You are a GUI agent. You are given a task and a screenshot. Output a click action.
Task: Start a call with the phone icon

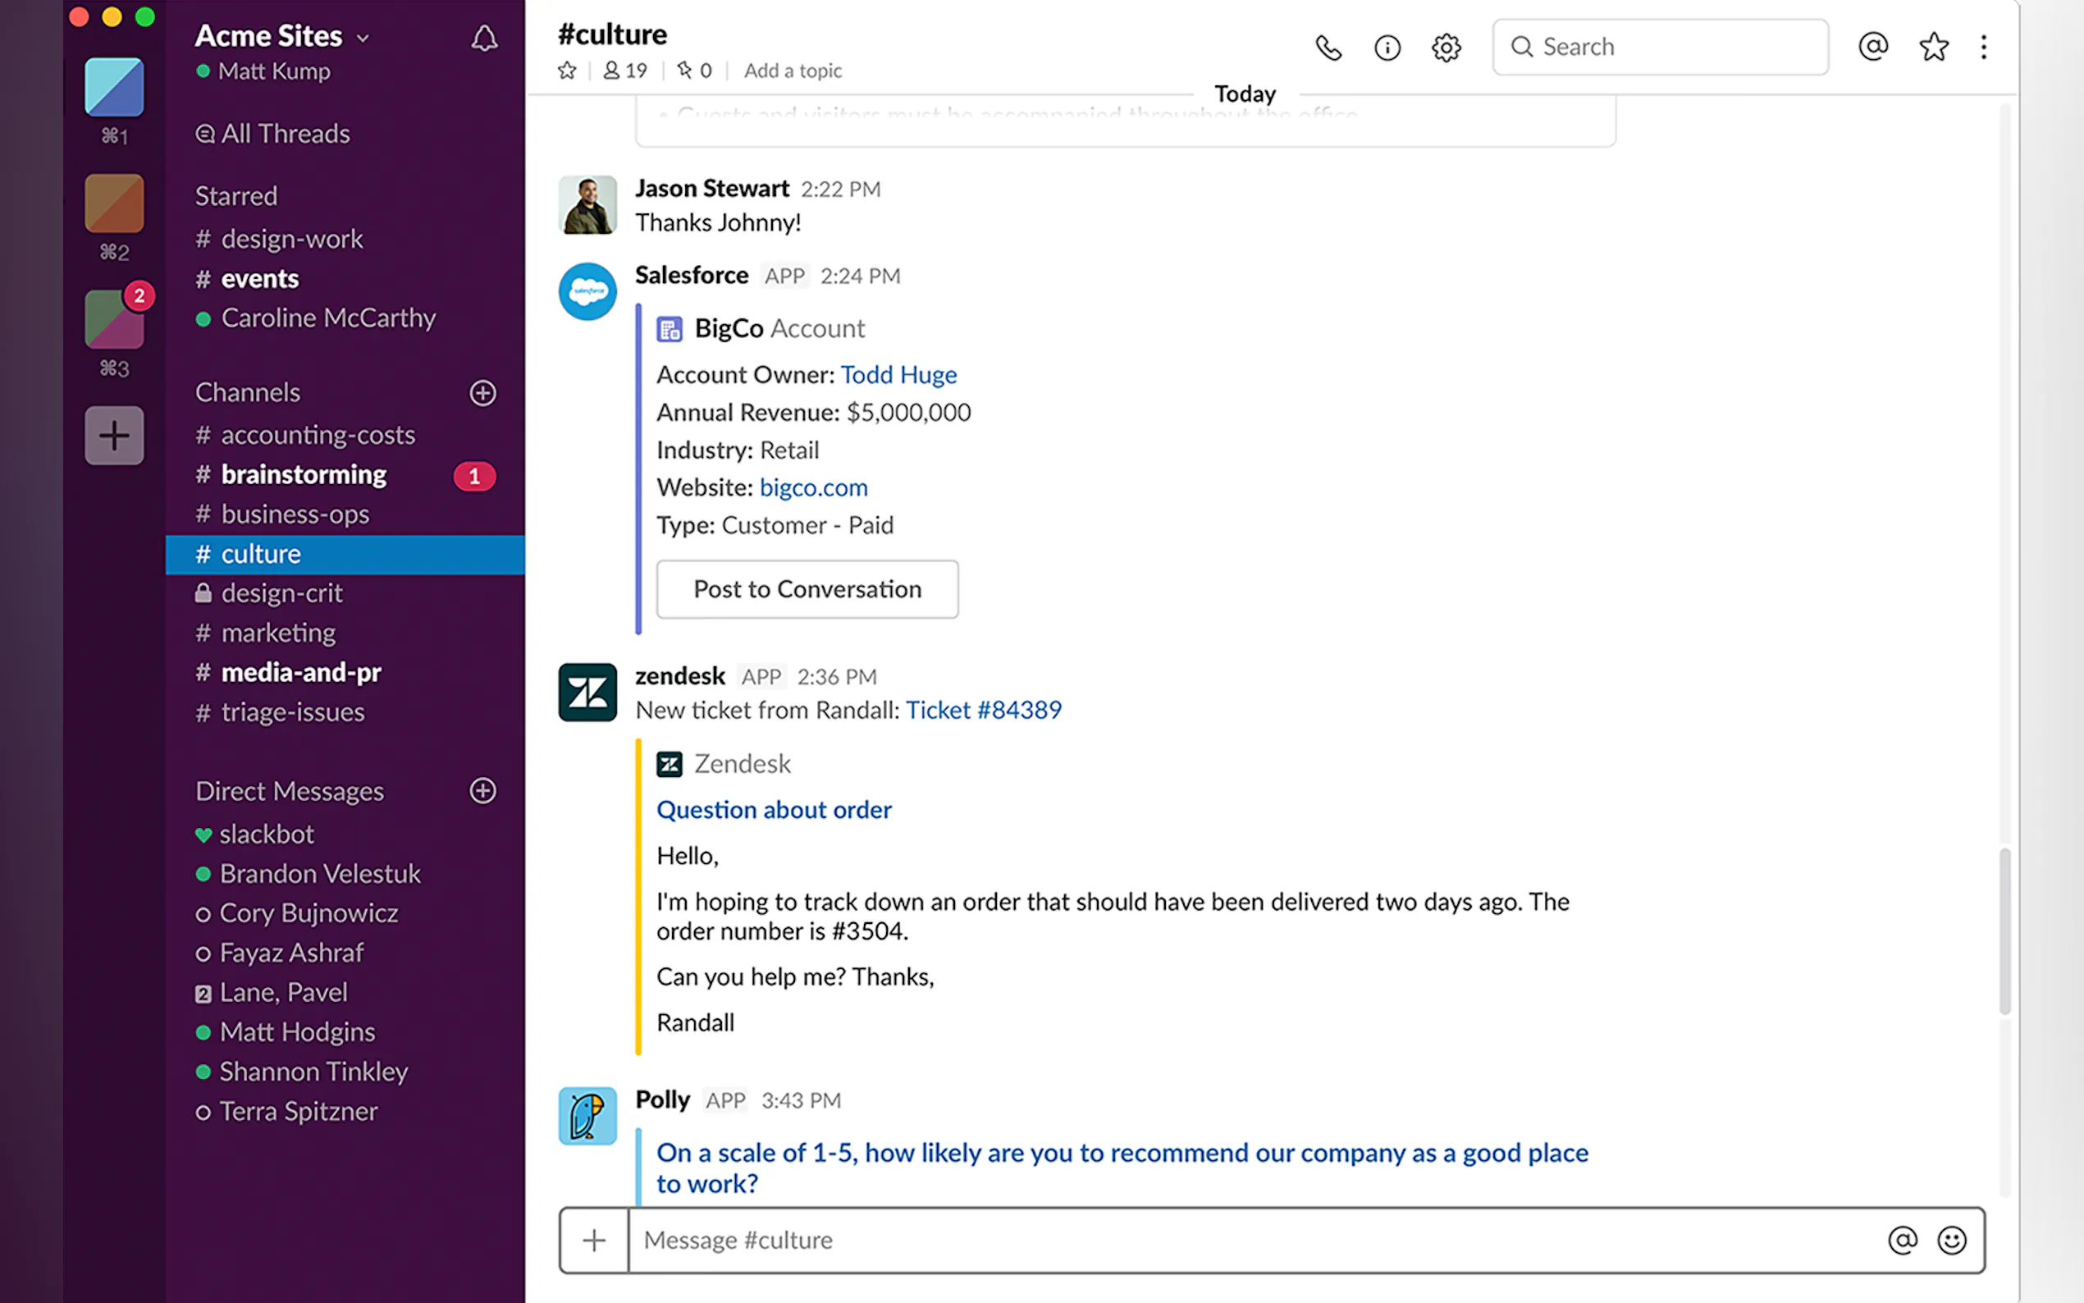click(x=1328, y=48)
